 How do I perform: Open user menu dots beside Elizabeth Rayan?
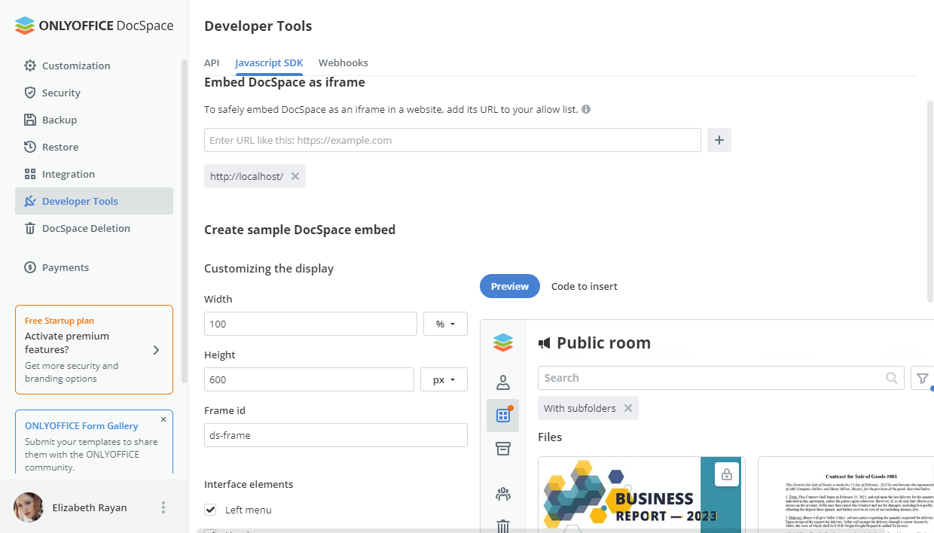coord(163,507)
